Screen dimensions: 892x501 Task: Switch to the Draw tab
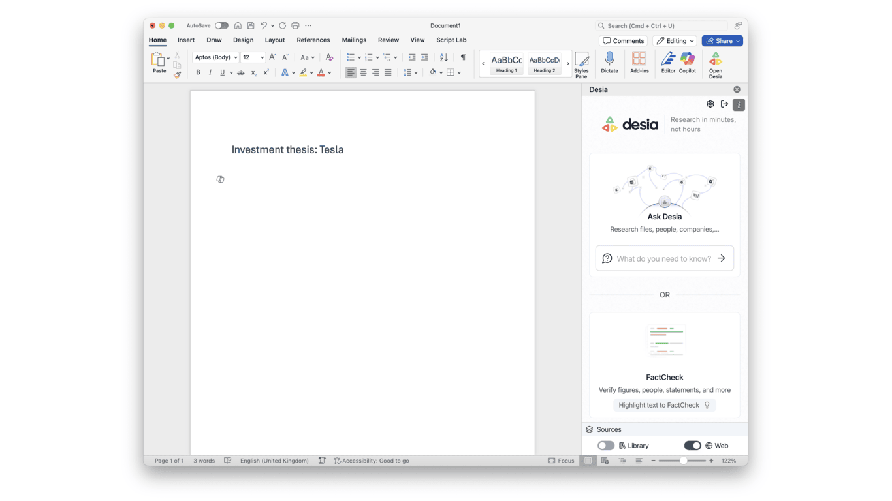tap(214, 40)
